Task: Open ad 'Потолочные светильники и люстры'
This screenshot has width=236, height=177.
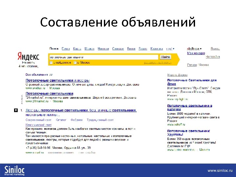Action: 58,80
